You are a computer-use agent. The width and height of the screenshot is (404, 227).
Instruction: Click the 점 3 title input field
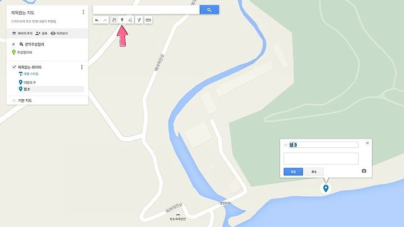point(323,145)
